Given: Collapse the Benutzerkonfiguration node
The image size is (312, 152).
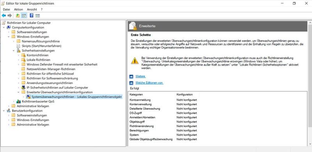Looking at the screenshot, I should [4, 111].
